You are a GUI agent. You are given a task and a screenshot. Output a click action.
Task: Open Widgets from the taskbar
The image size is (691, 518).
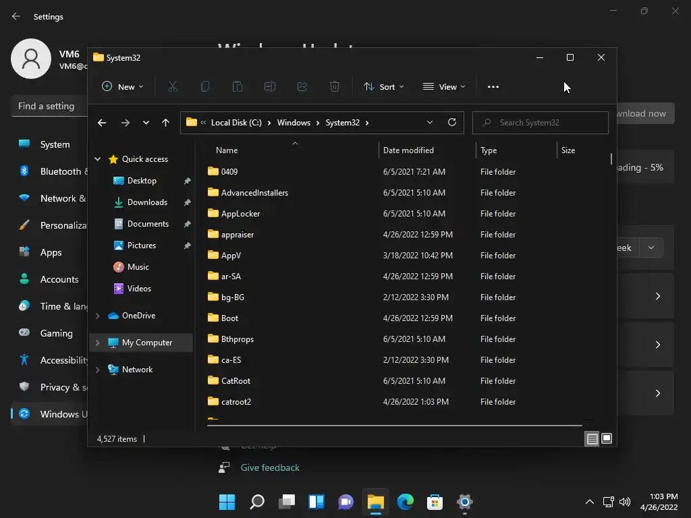(x=316, y=502)
